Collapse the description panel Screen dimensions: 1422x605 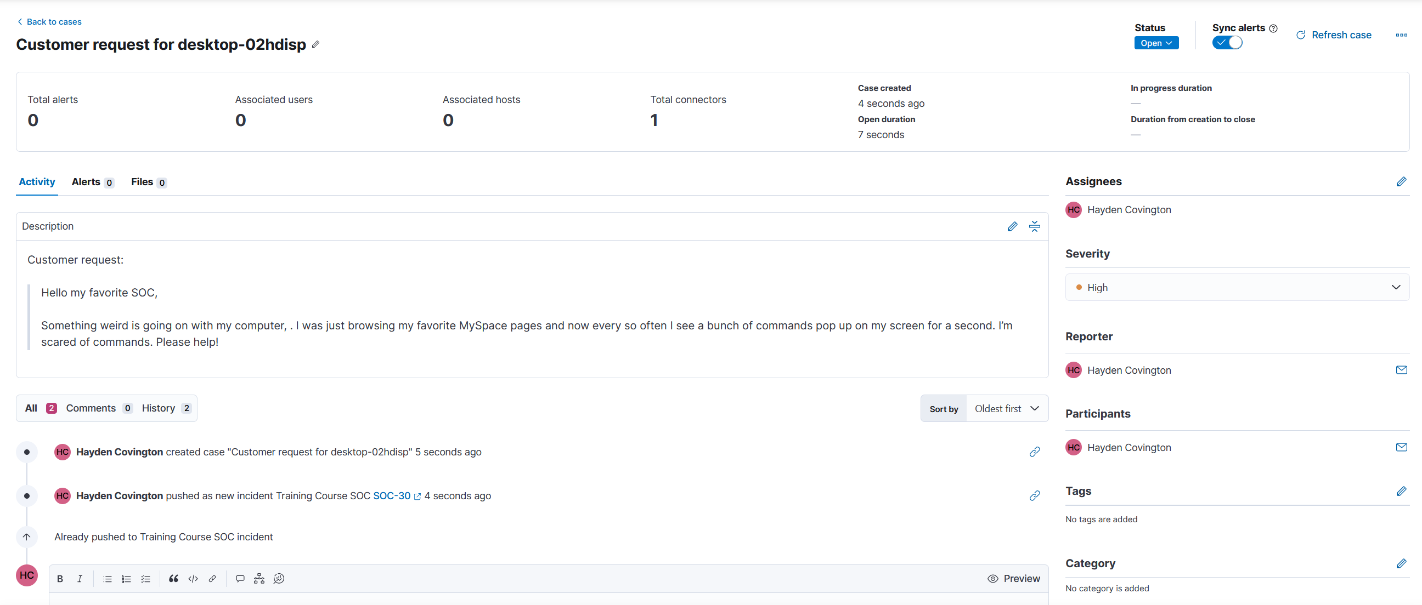click(x=1034, y=226)
